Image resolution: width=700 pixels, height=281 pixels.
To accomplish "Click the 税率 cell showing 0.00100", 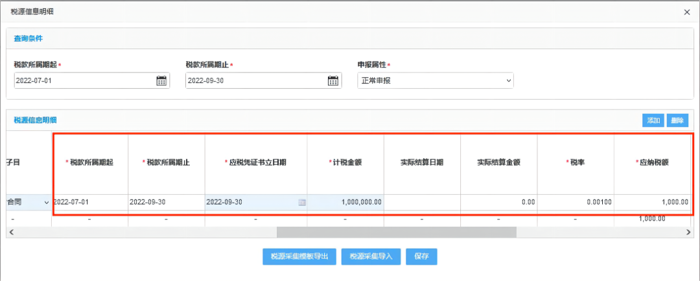I will tap(576, 202).
